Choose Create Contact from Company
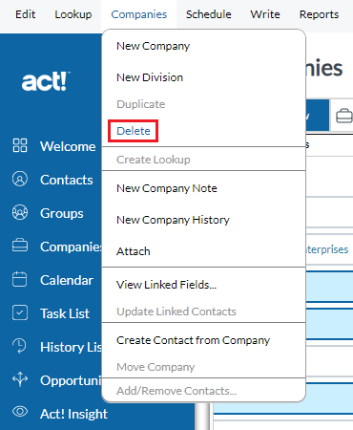The width and height of the screenshot is (353, 430). coord(194,340)
